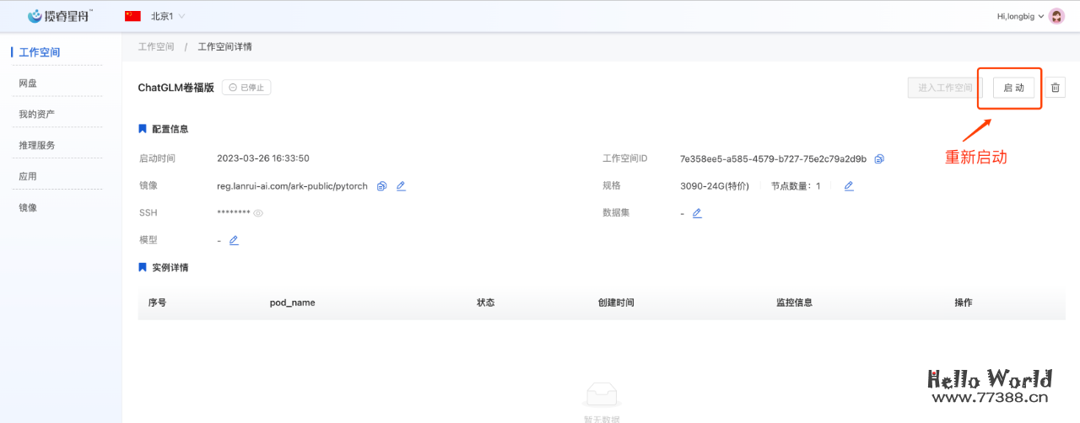Click the 已停止 status tag
Image resolution: width=1080 pixels, height=423 pixels.
coord(246,88)
